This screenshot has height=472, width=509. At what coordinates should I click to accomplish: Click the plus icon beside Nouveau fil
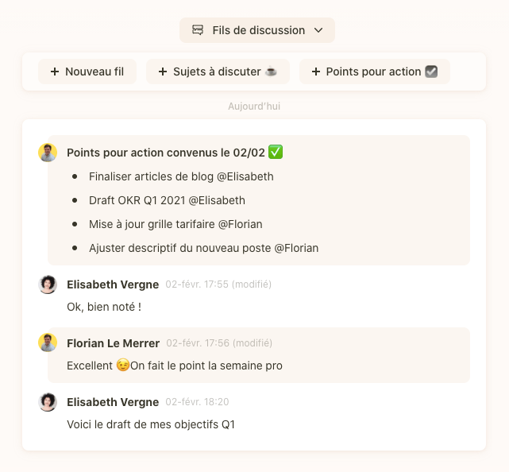[55, 72]
